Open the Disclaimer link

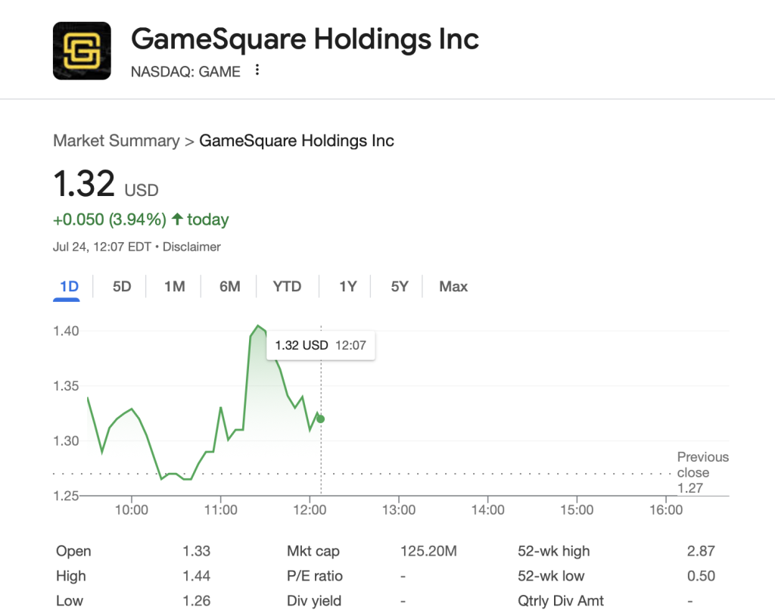pos(191,247)
